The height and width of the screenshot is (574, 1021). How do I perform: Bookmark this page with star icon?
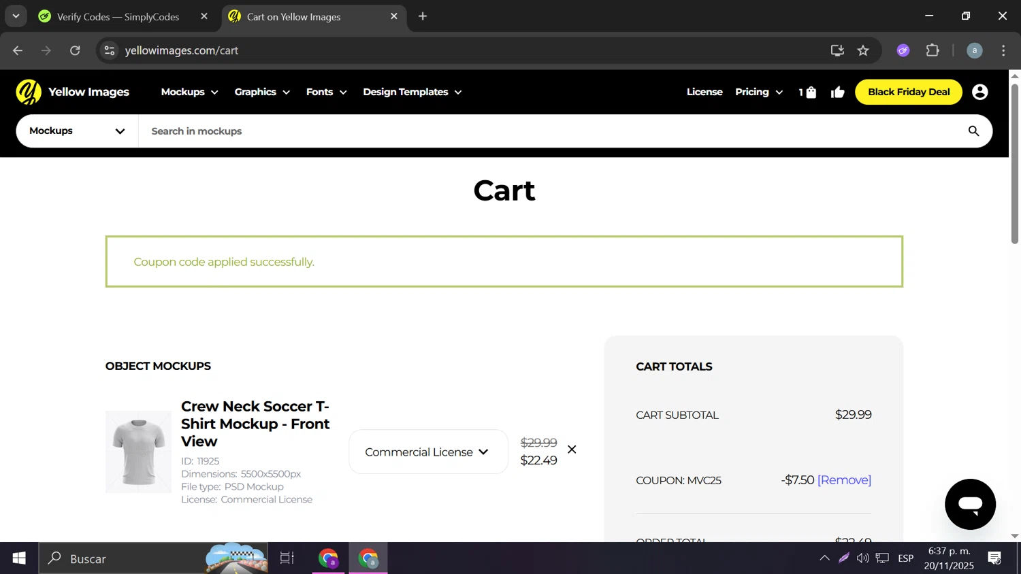[x=863, y=50]
